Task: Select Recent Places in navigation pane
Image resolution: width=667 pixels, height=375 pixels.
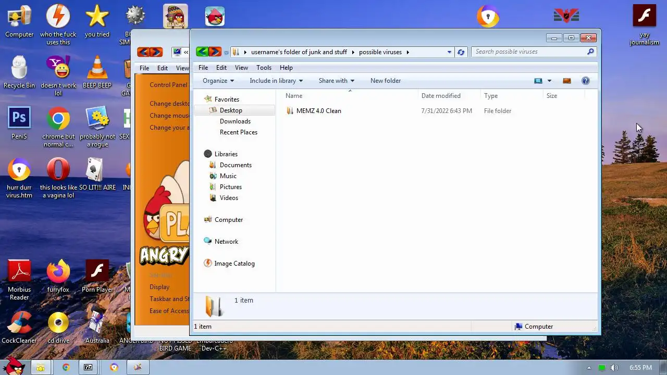Action: point(239,132)
